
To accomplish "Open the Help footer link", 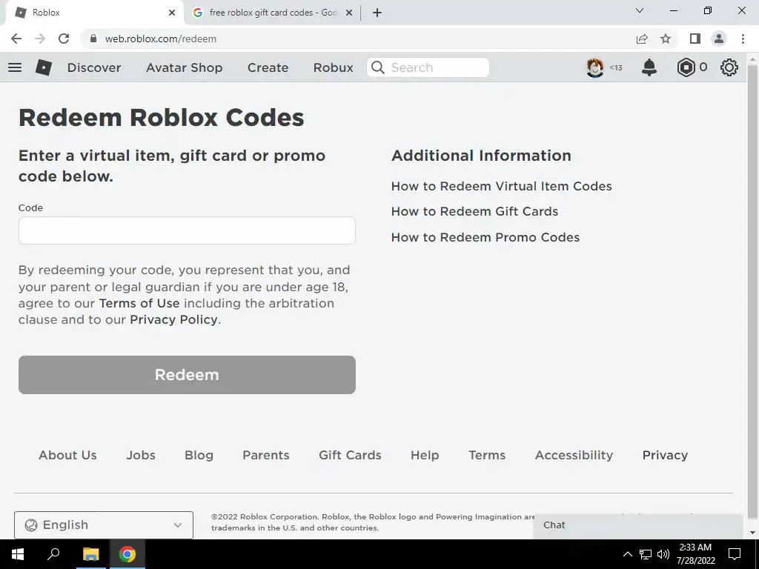I will pyautogui.click(x=425, y=456).
